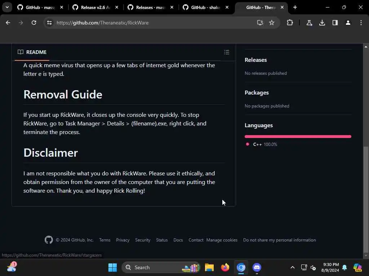Screen dimensions: 369x276
Task: Select the active 'GitHub - Thera' tab
Action: [261, 8]
